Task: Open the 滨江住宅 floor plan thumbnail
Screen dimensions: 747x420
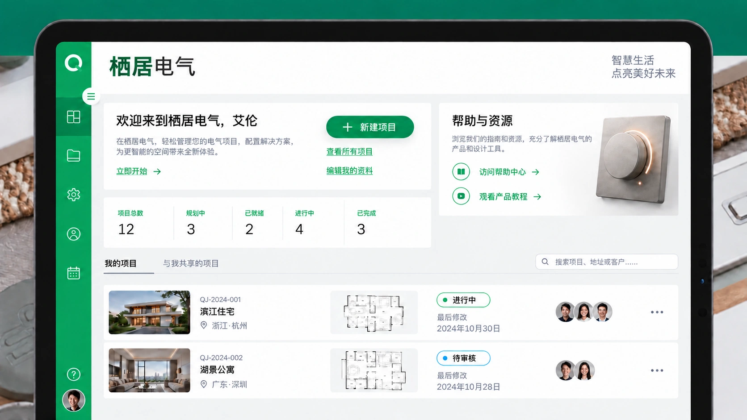Action: (x=374, y=312)
